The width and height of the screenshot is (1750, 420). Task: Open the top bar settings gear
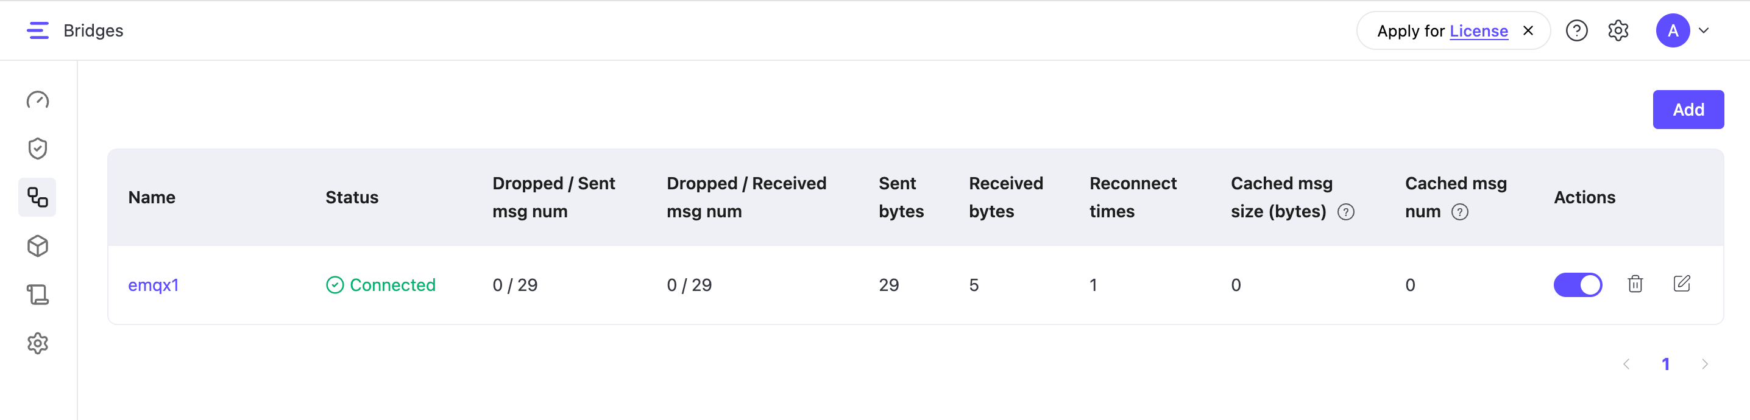1618,30
